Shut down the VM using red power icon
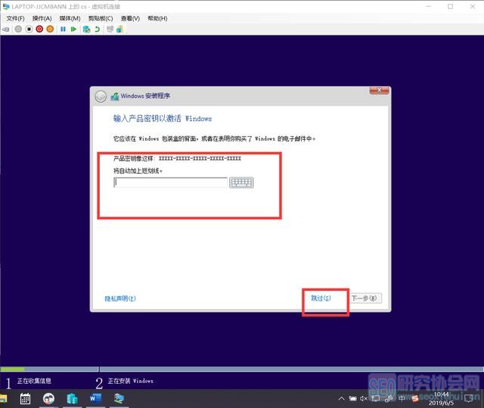 [x=39, y=29]
